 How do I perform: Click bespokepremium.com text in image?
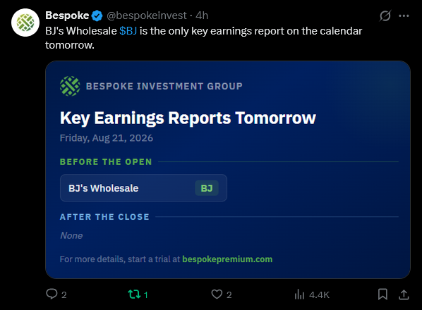click(227, 259)
